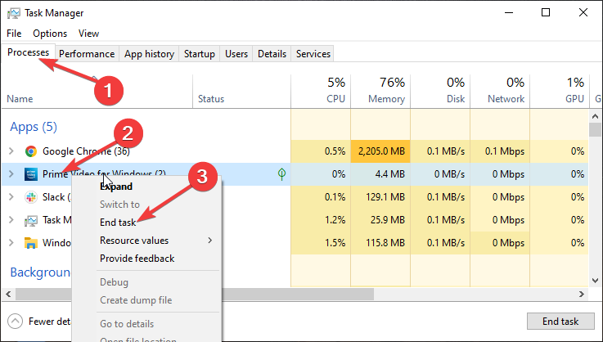Image resolution: width=603 pixels, height=342 pixels.
Task: Collapse view with Fewer details arrow icon
Action: tap(16, 322)
